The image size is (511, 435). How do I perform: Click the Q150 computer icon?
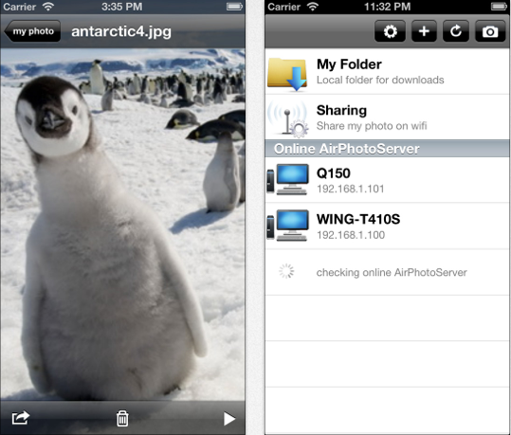tap(287, 179)
